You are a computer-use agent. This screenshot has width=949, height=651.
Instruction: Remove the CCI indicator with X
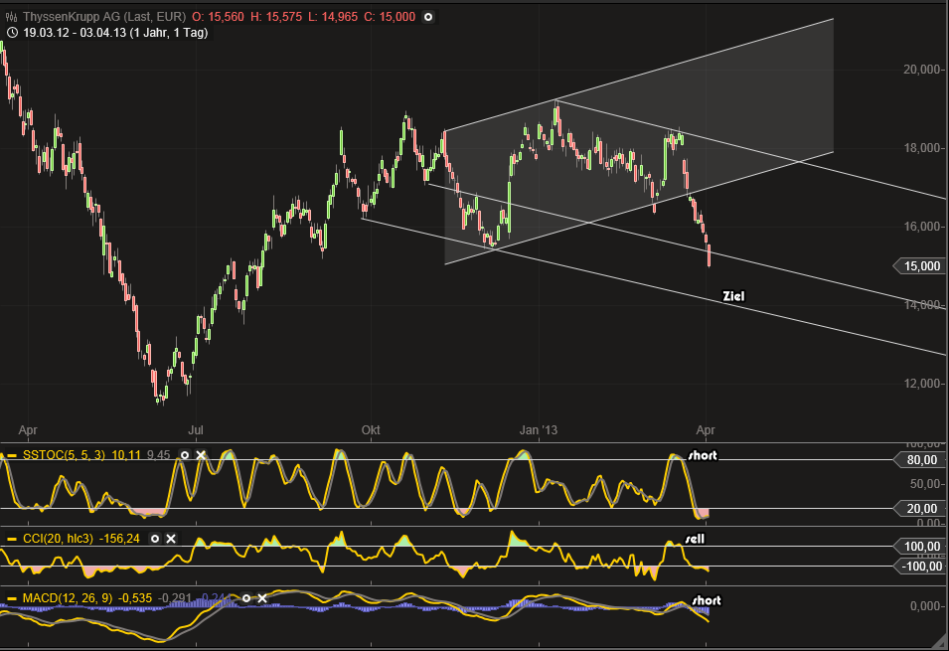coord(171,539)
